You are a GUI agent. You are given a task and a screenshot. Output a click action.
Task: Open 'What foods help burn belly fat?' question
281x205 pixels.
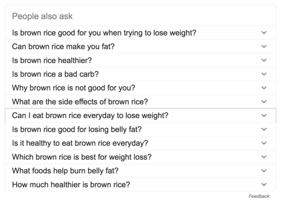coord(65,171)
